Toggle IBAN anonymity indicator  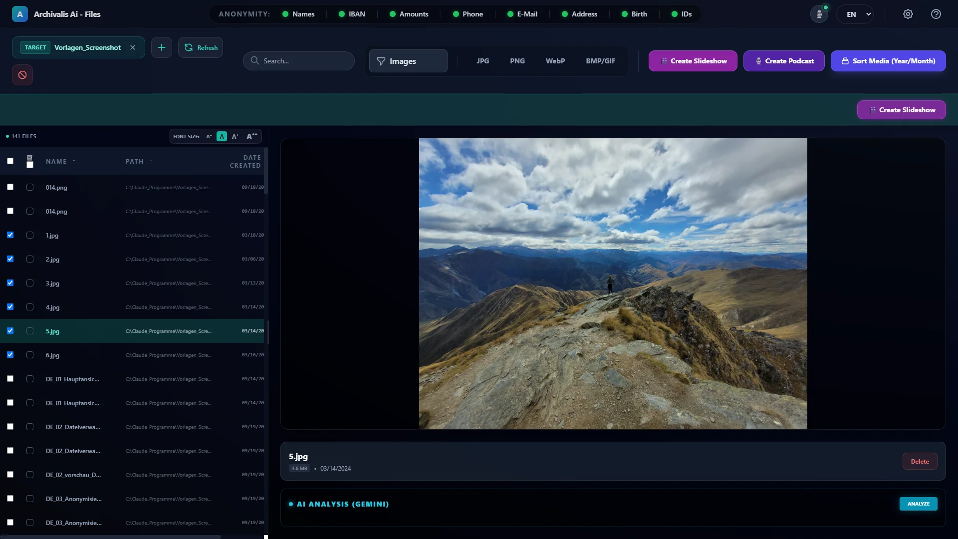352,14
